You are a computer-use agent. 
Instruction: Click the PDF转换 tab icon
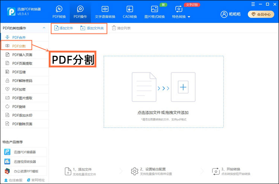pos(59,9)
